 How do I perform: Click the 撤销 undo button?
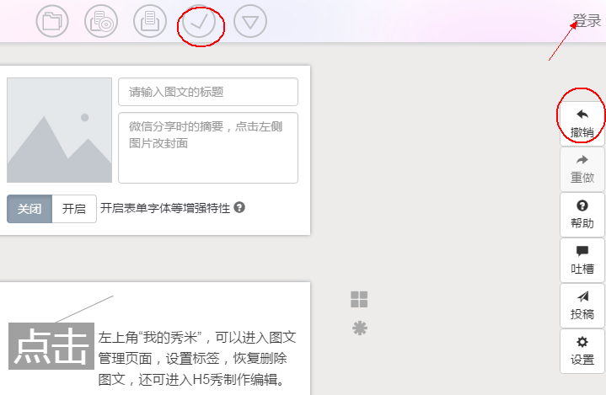click(x=582, y=124)
